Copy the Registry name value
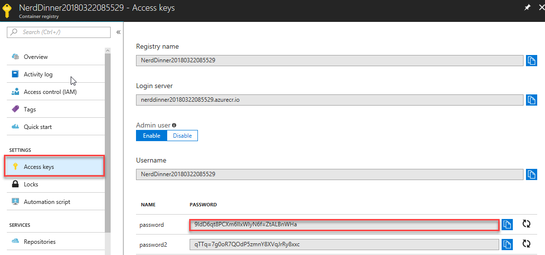Image resolution: width=545 pixels, height=255 pixels. click(531, 60)
